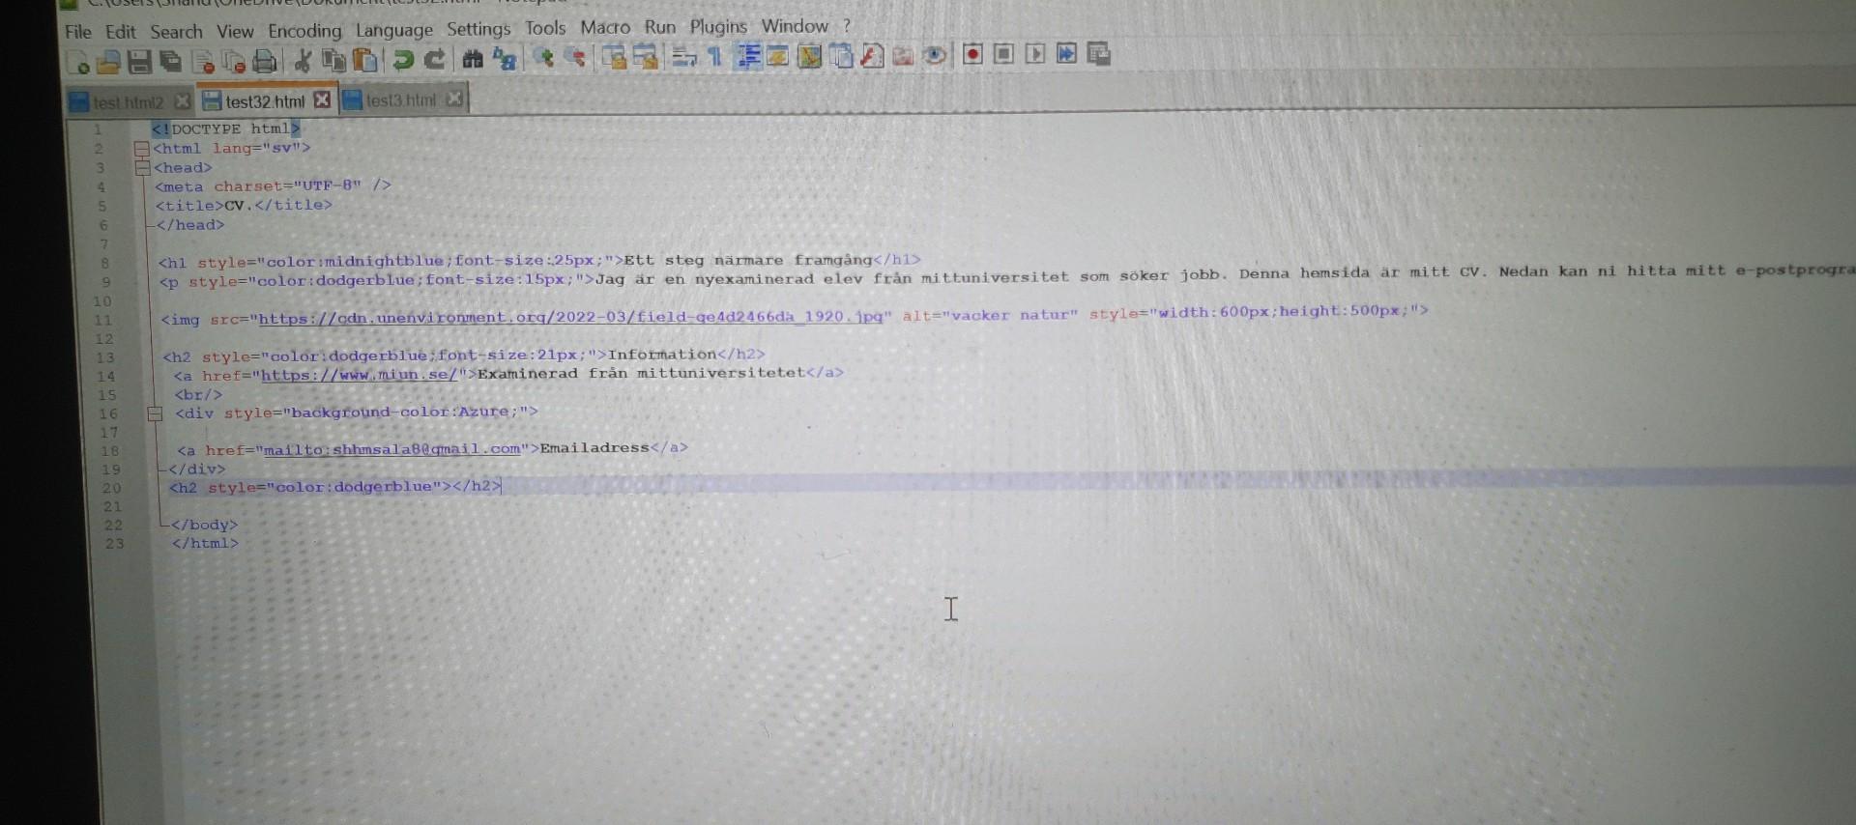Open the Encoding menu
The image size is (1856, 825).
[304, 31]
